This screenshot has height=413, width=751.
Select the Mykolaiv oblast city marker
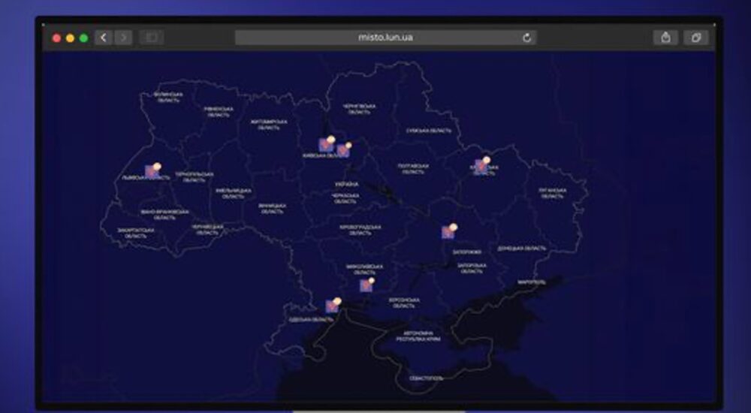366,285
